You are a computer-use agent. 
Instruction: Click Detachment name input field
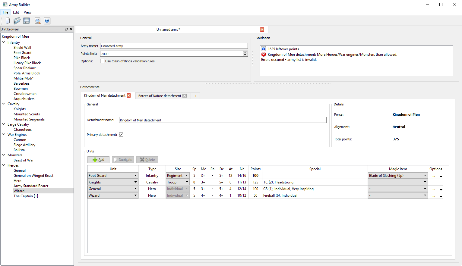(223, 120)
